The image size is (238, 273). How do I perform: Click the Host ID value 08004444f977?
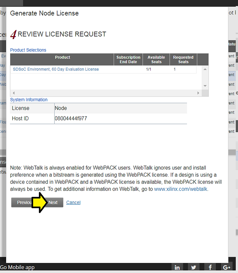[x=71, y=118]
